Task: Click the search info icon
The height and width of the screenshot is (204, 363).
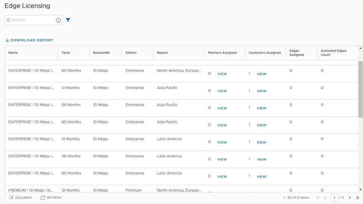Action: [58, 20]
